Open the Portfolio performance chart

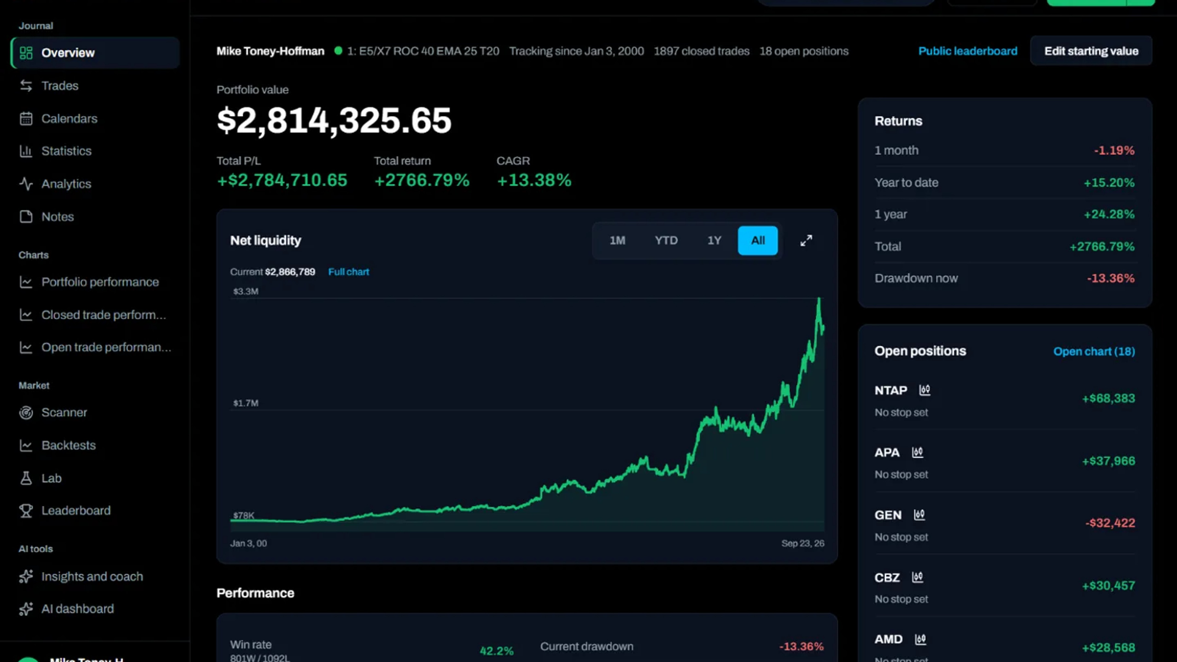pos(95,282)
